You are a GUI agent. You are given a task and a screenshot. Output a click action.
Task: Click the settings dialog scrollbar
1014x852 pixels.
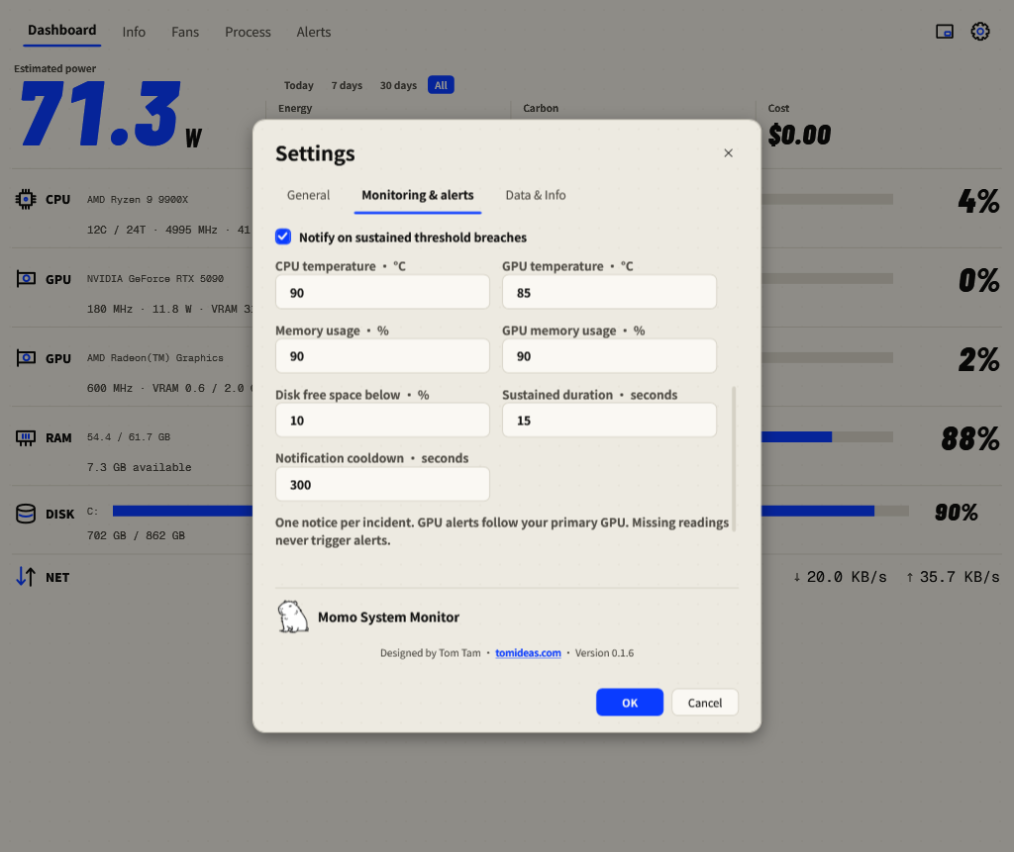734,459
